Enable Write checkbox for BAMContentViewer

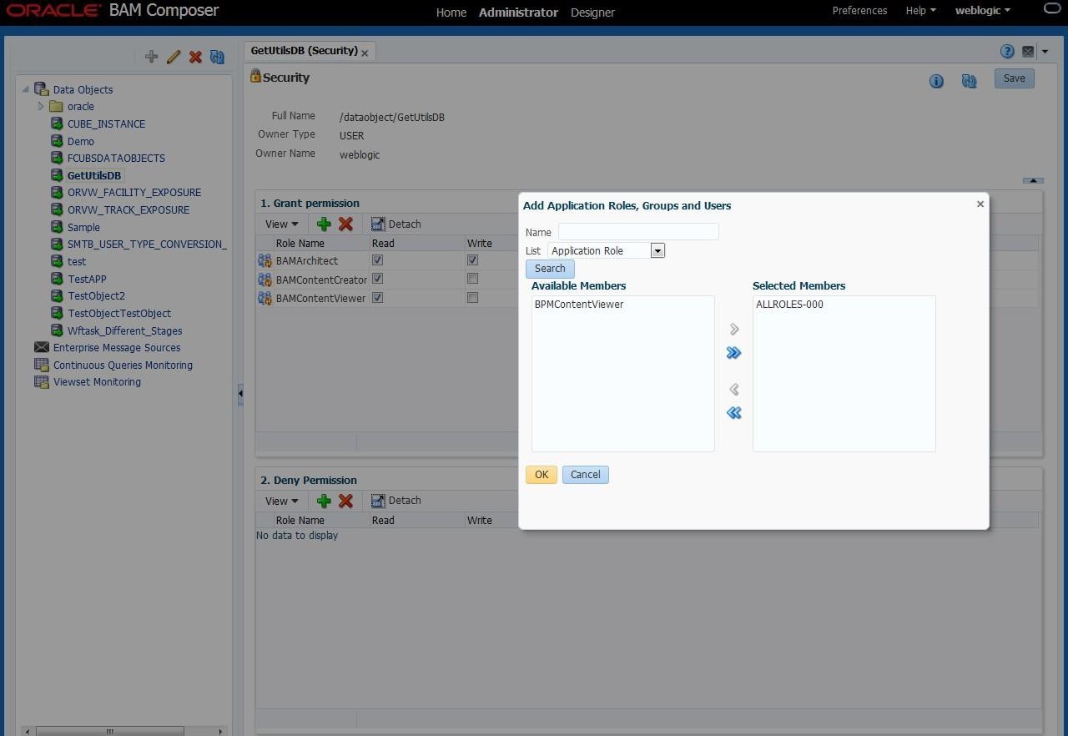click(472, 297)
